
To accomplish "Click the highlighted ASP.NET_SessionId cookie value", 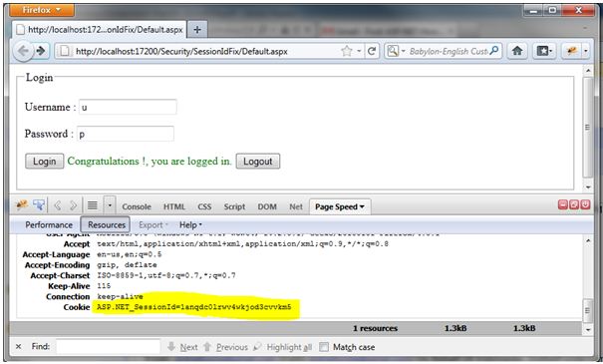I will [194, 307].
